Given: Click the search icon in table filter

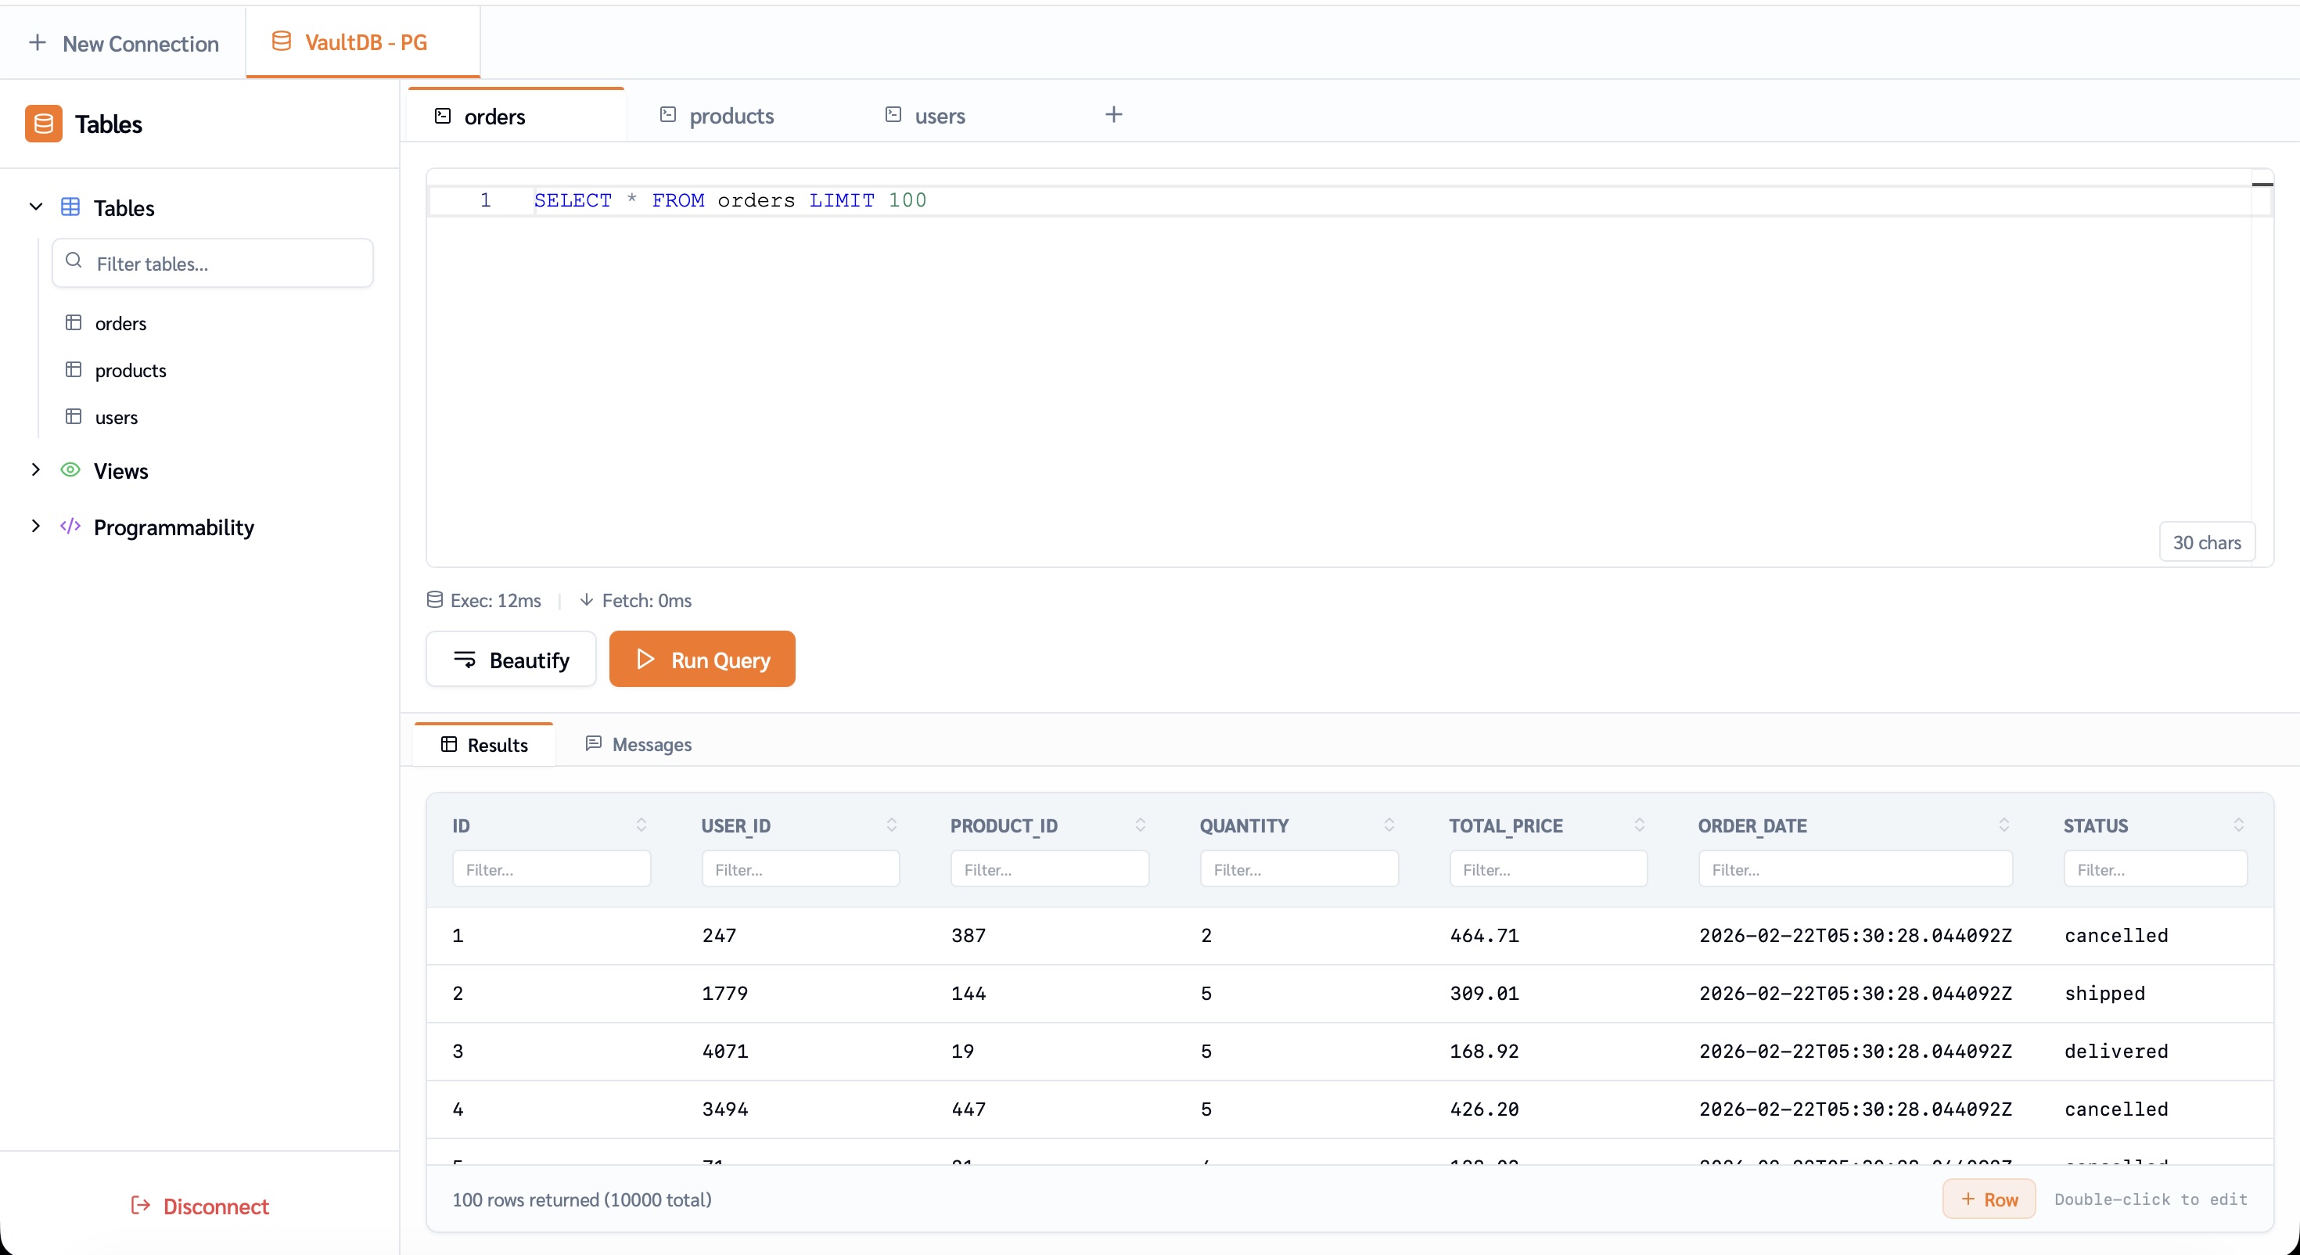Looking at the screenshot, I should (74, 261).
